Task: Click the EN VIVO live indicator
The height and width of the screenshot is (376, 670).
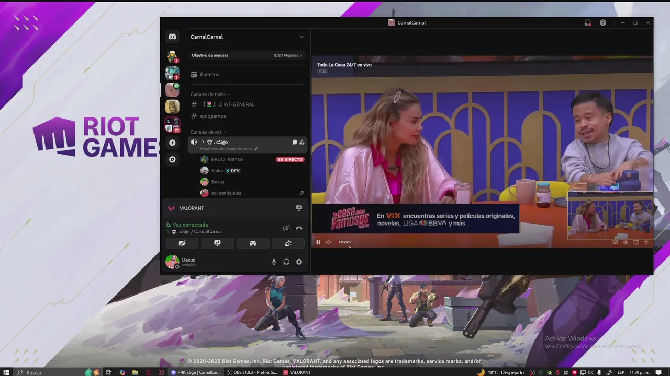Action: tap(344, 242)
